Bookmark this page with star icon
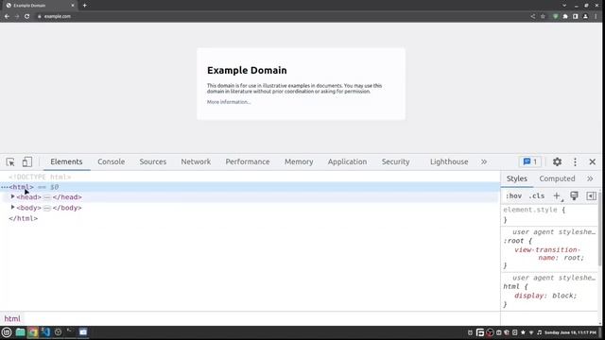 point(543,16)
